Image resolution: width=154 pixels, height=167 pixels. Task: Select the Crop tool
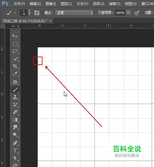15,66
